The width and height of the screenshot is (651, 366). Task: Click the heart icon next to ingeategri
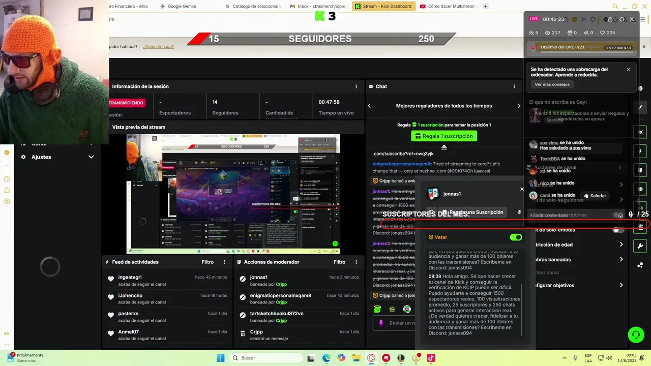111,279
